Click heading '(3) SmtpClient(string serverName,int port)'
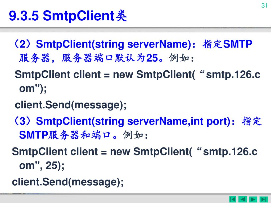This screenshot has width=271, height=203. [x=122, y=121]
